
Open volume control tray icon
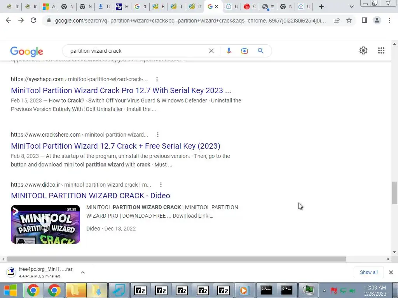coord(352,291)
